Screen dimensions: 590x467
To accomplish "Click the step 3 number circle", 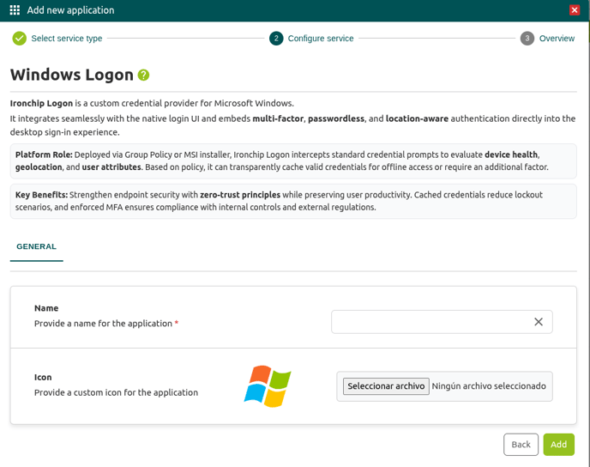I will tap(527, 39).
